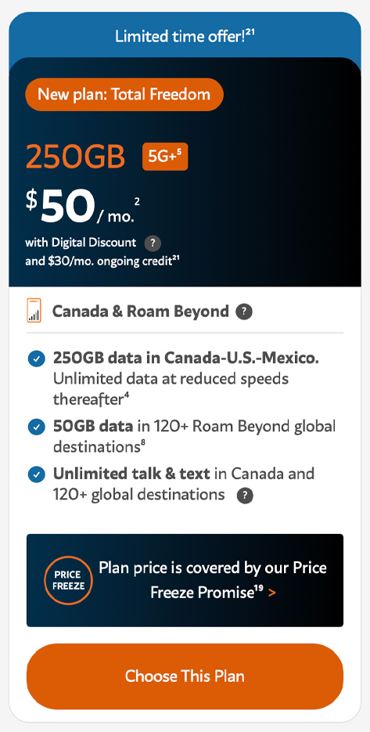This screenshot has width=370, height=732.
Task: Click the New plan: Total Freedom label
Action: click(x=124, y=95)
